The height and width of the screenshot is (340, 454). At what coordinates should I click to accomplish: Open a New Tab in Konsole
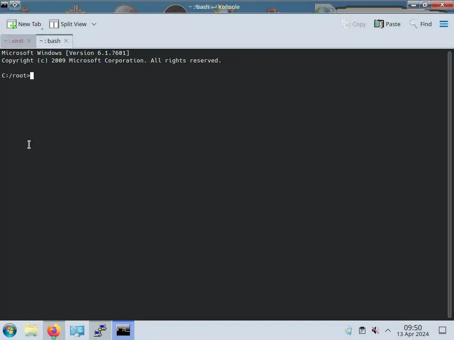(24, 24)
